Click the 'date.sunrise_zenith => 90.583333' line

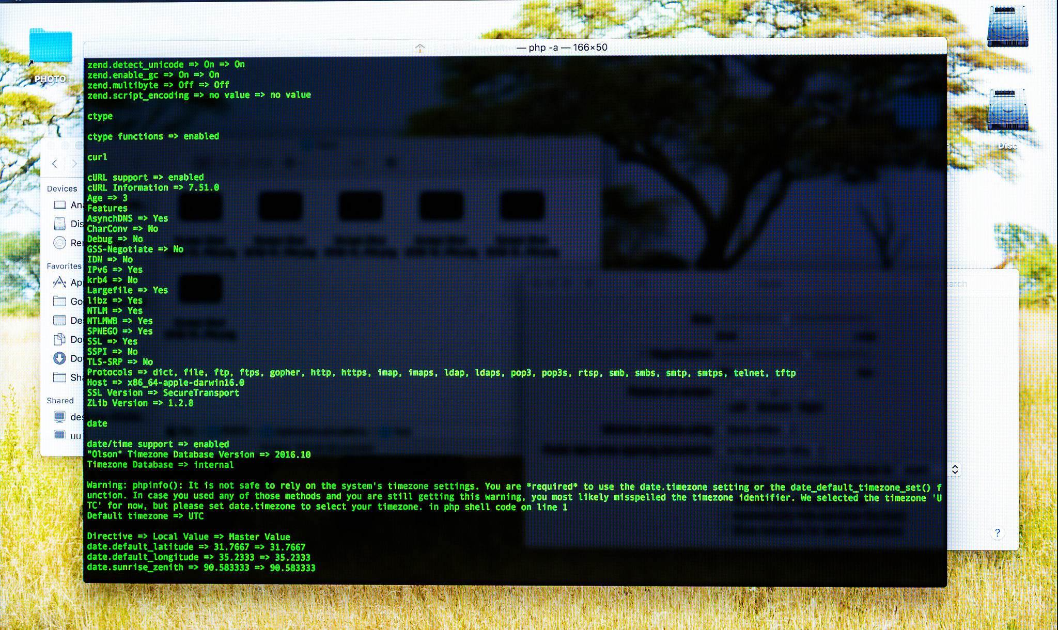[x=201, y=568]
